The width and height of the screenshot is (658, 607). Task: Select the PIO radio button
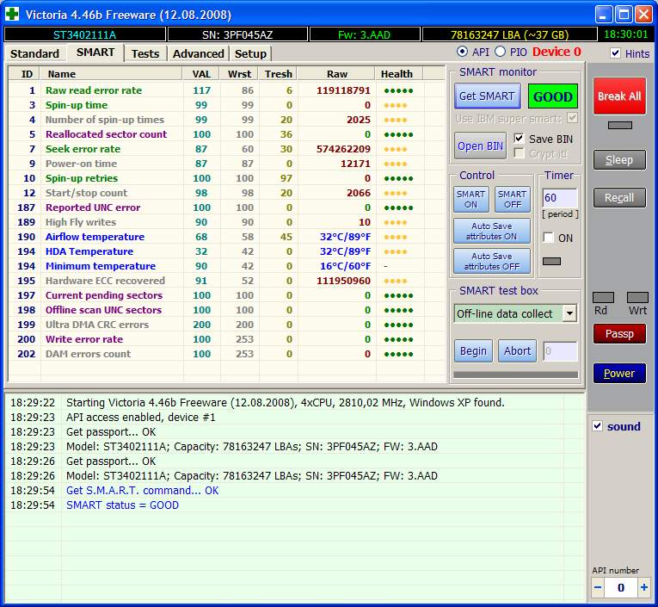tap(500, 53)
